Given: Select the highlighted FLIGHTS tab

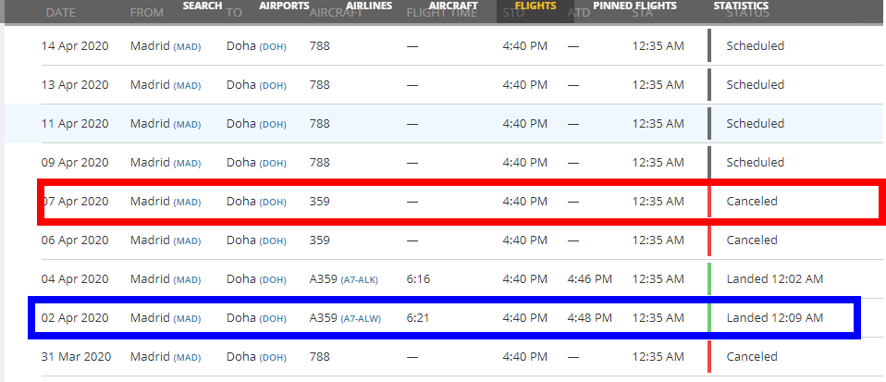Looking at the screenshot, I should click(x=535, y=6).
